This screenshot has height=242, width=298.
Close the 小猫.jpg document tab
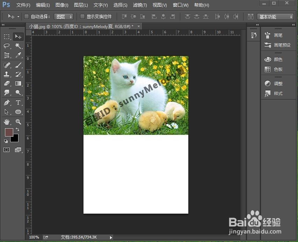(x=139, y=26)
